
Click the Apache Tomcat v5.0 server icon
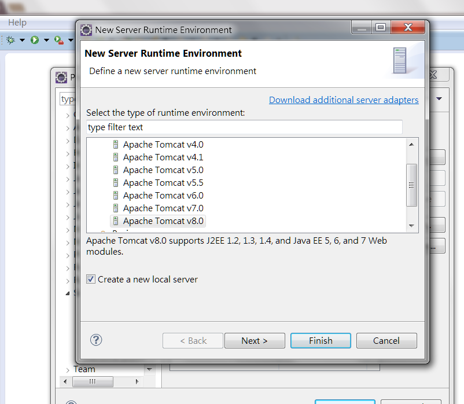tap(116, 170)
